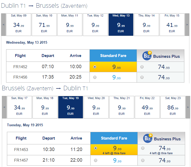
Task: Select Standard Fare radio for flight FR1457
Action: 96,160
